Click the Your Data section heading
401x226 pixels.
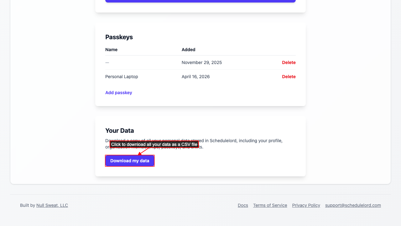pyautogui.click(x=120, y=131)
